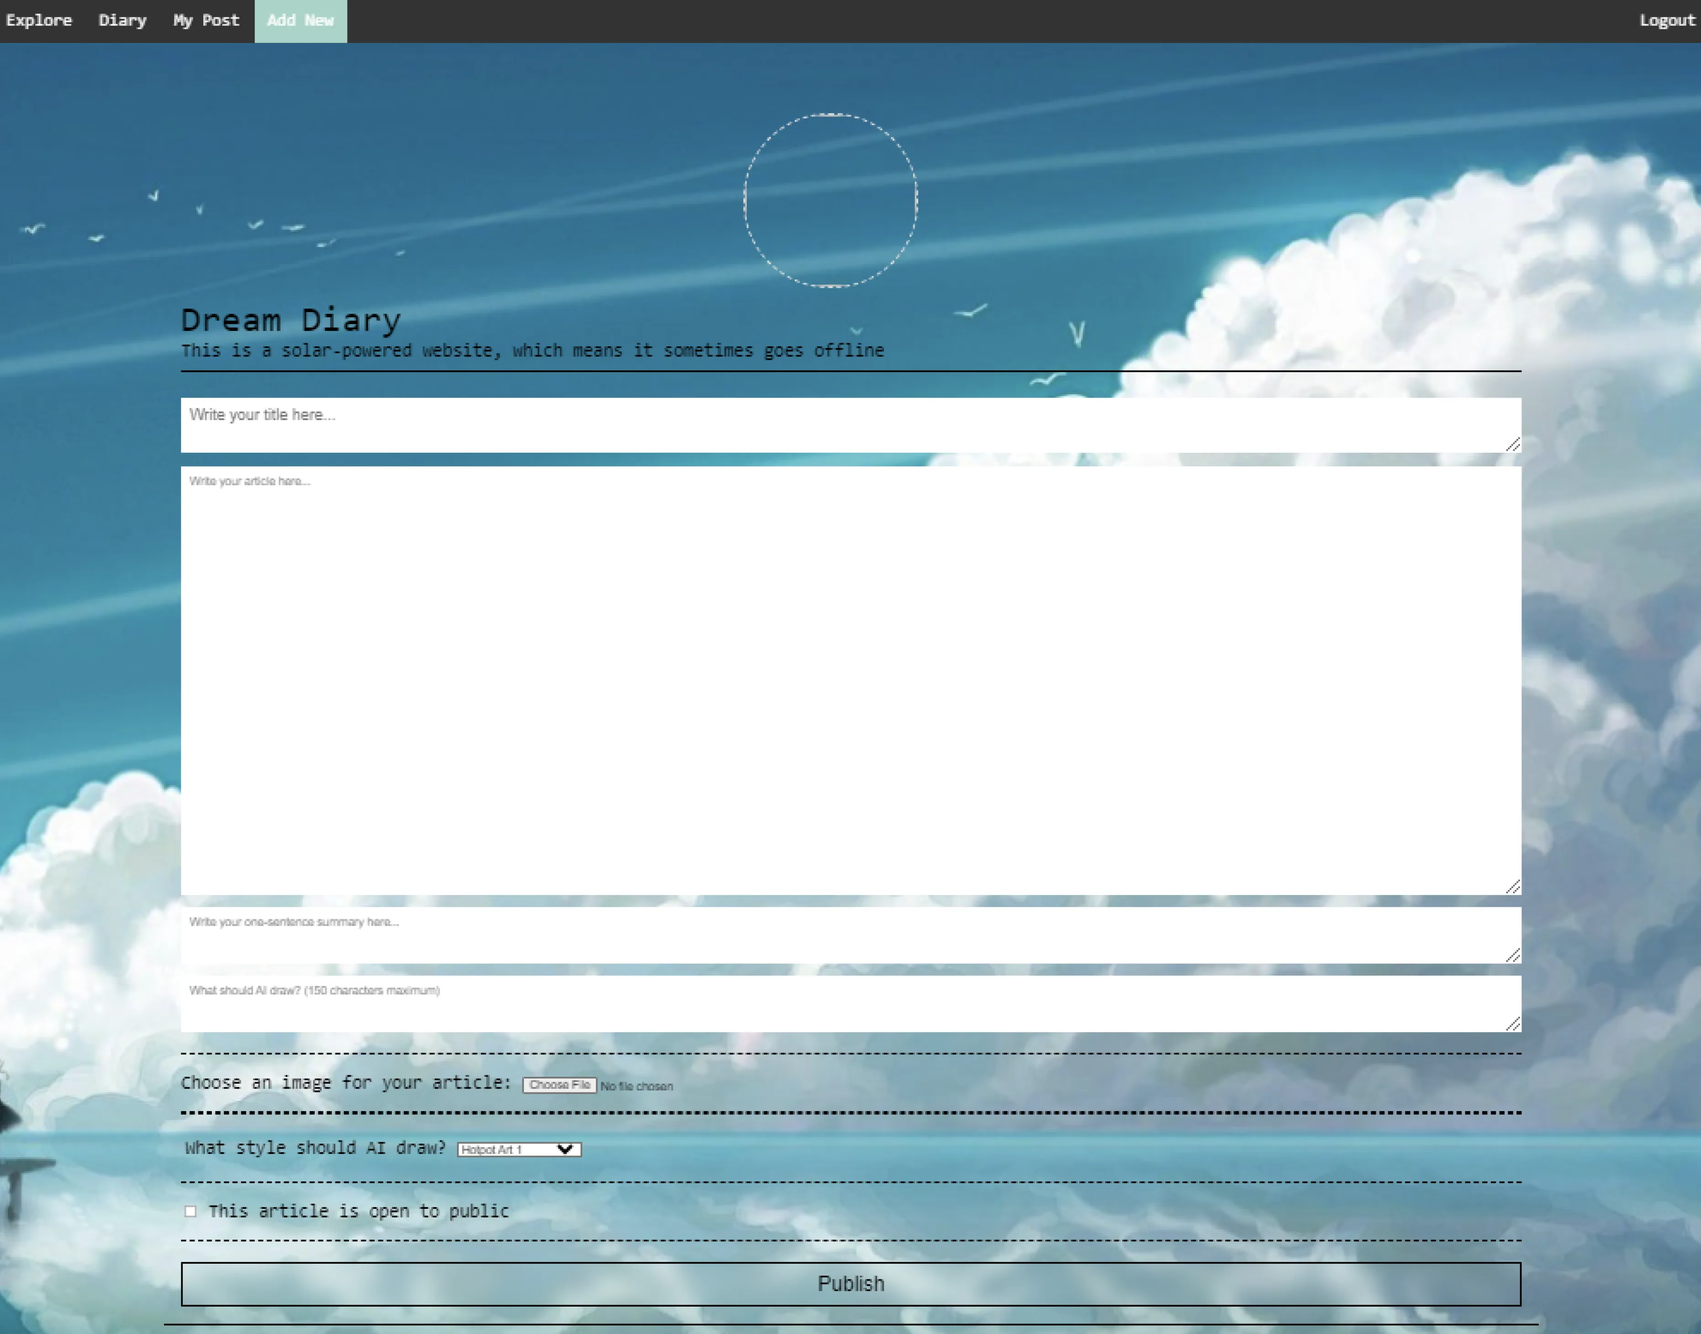Screen dimensions: 1701x1334
Task: Open the Explore page
Action: tap(38, 20)
